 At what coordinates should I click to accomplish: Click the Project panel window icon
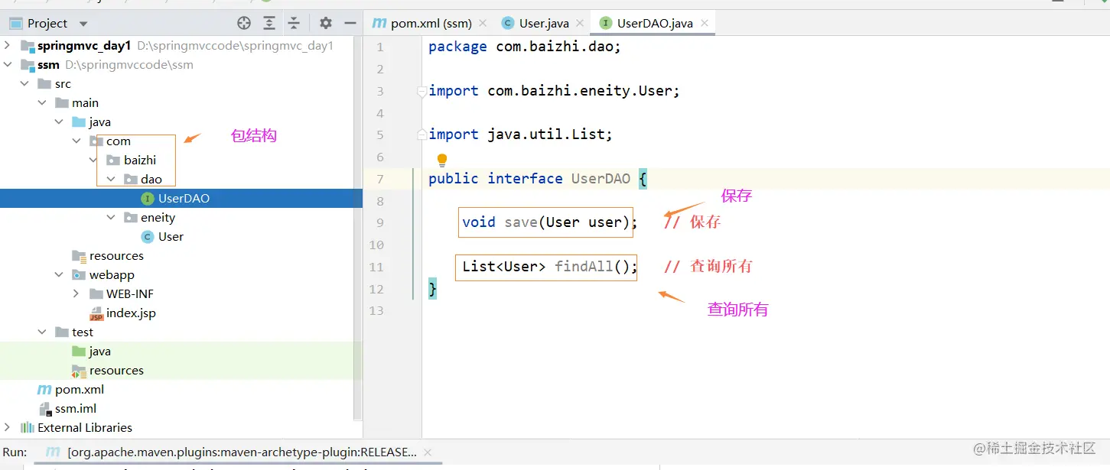pos(15,24)
